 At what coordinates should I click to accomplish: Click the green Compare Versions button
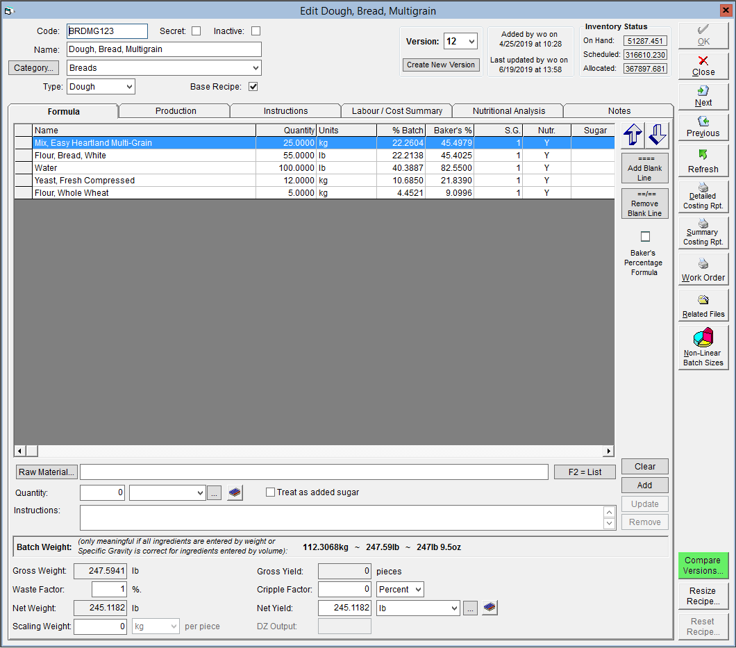click(703, 565)
